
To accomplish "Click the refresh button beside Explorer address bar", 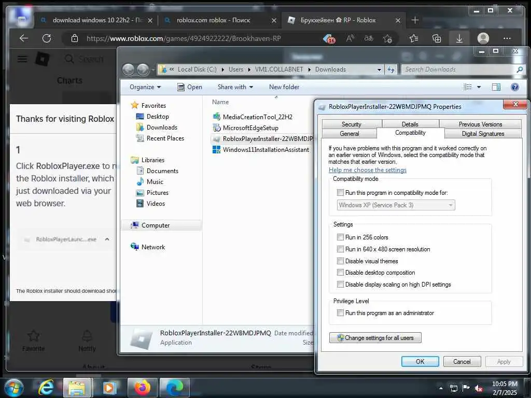I will tap(391, 69).
